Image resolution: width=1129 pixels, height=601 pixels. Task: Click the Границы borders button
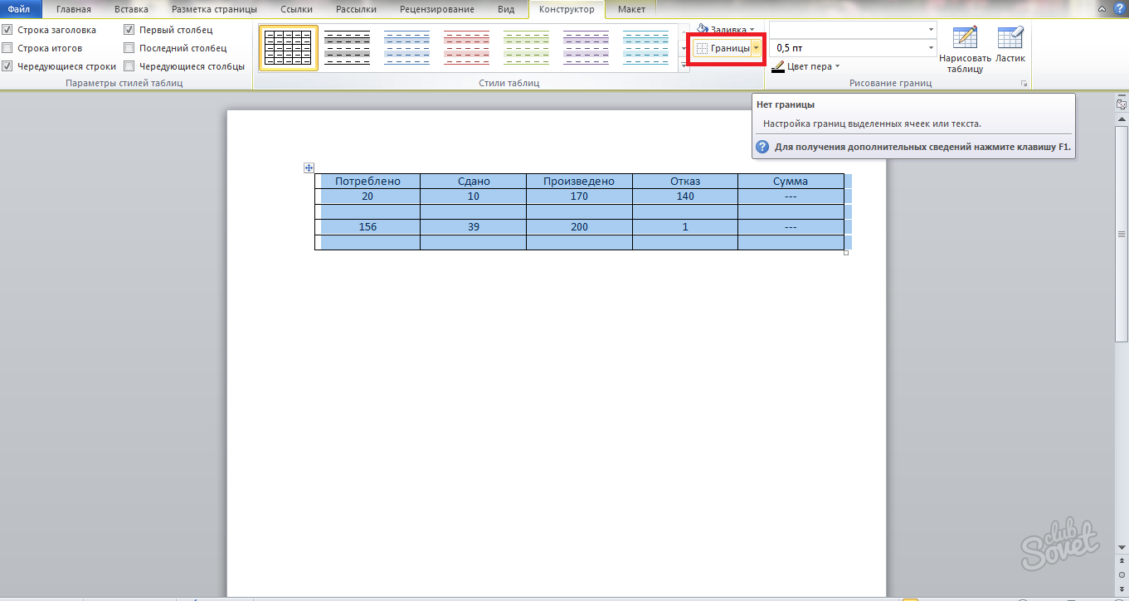(x=723, y=49)
